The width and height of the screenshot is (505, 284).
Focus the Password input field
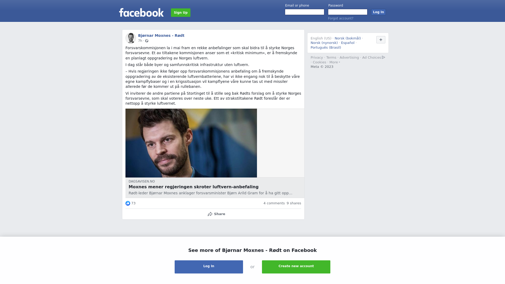[348, 12]
